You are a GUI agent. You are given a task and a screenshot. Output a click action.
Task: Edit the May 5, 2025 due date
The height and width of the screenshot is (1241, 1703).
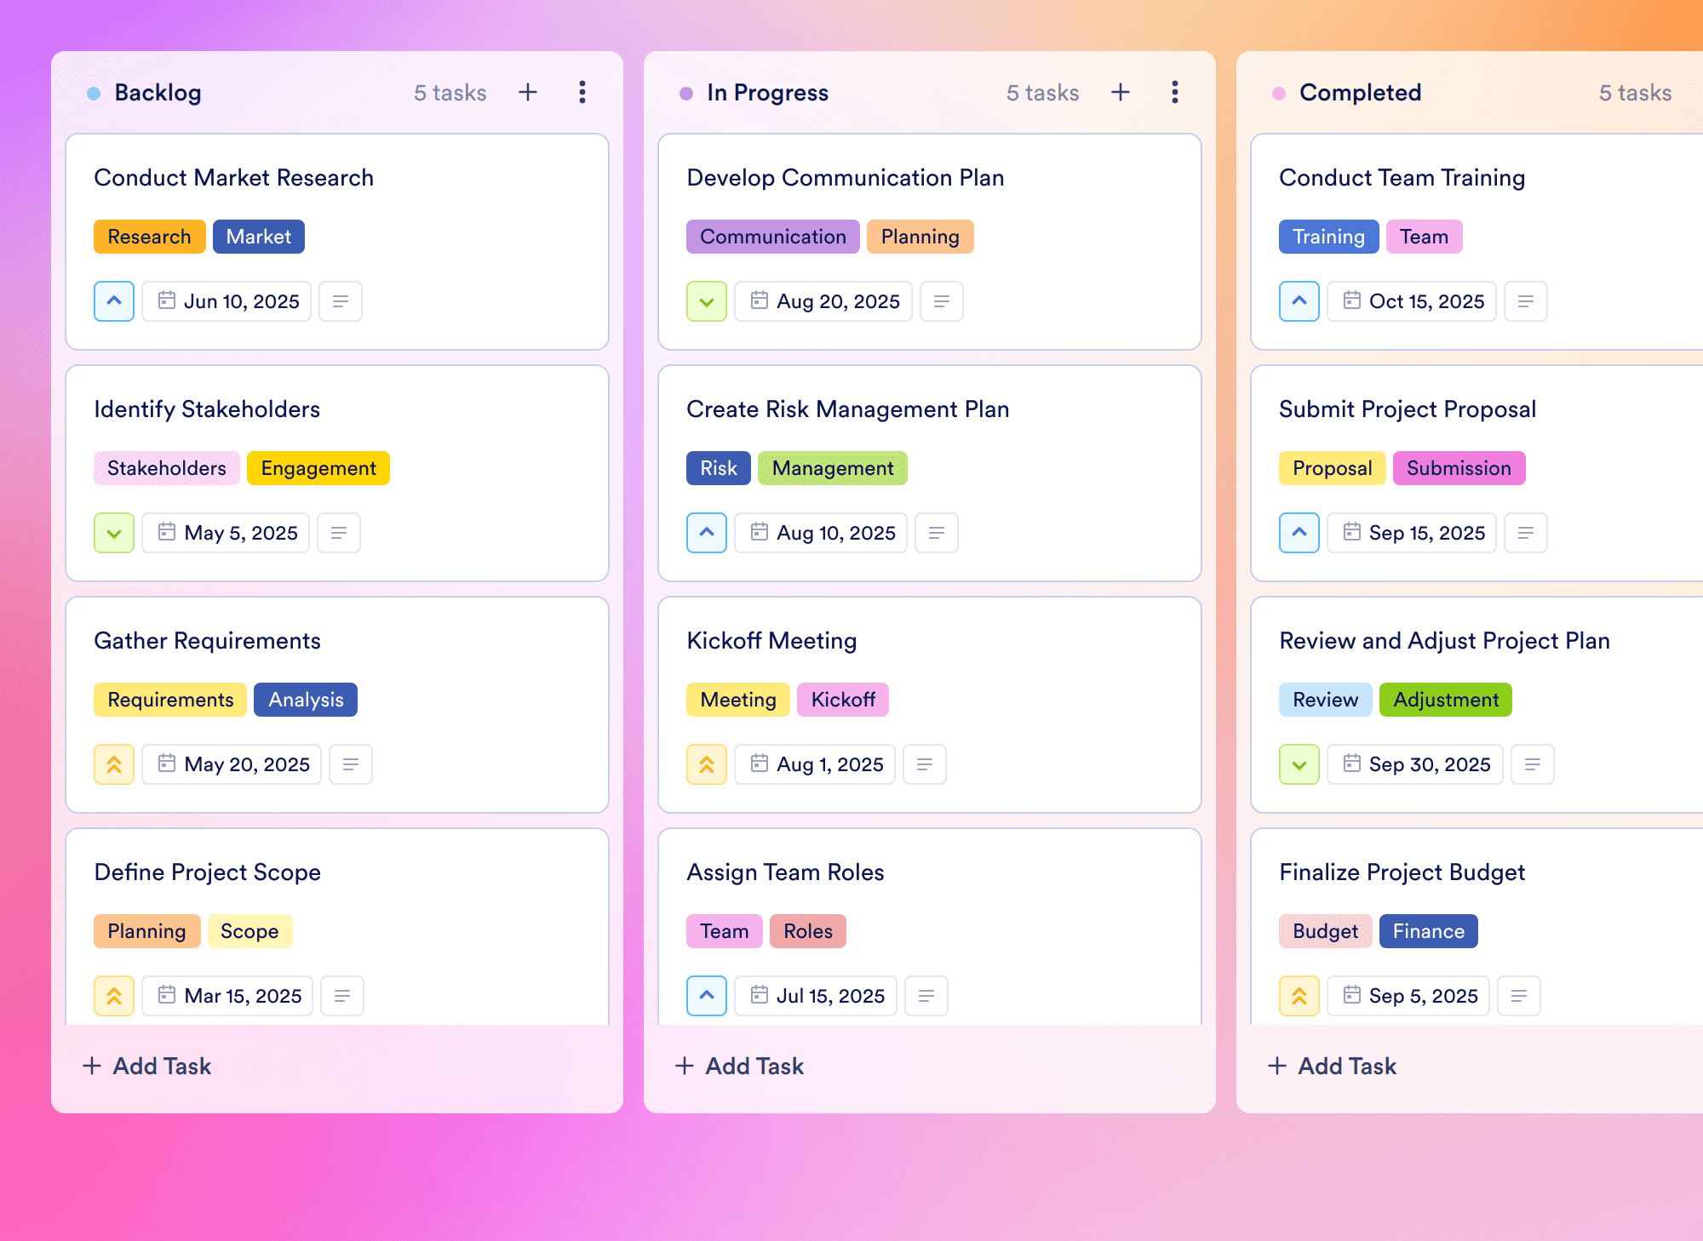[226, 533]
